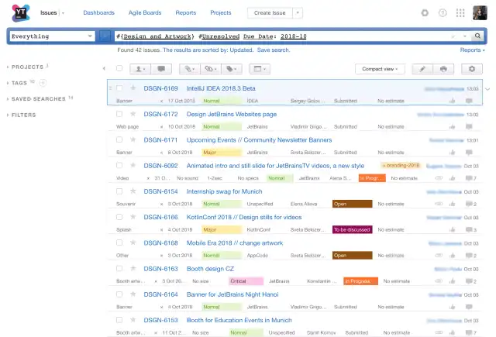Open the settings gear in top header

(425, 13)
